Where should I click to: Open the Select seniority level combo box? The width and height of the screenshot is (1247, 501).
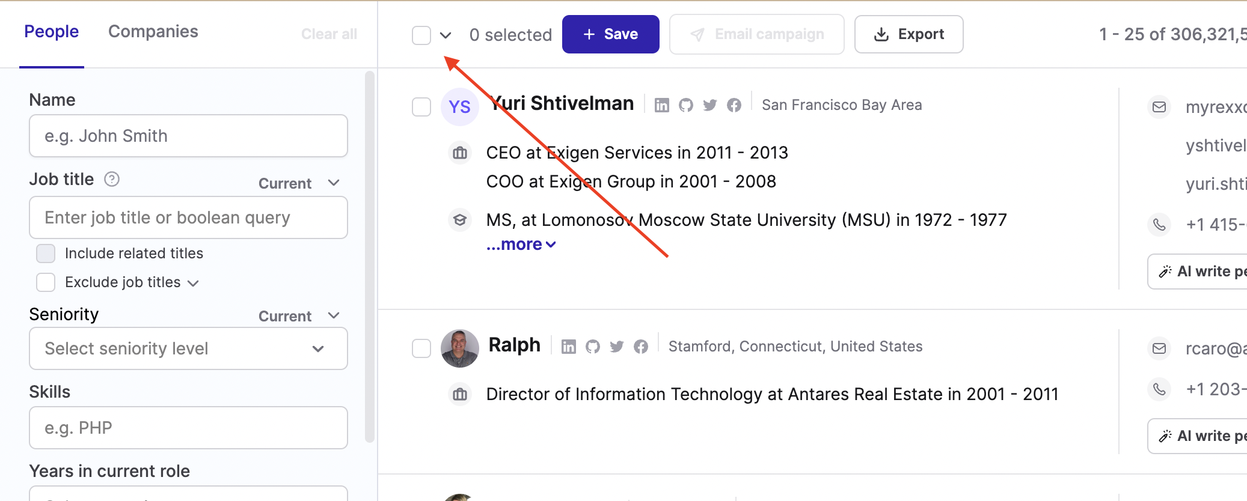coord(188,348)
